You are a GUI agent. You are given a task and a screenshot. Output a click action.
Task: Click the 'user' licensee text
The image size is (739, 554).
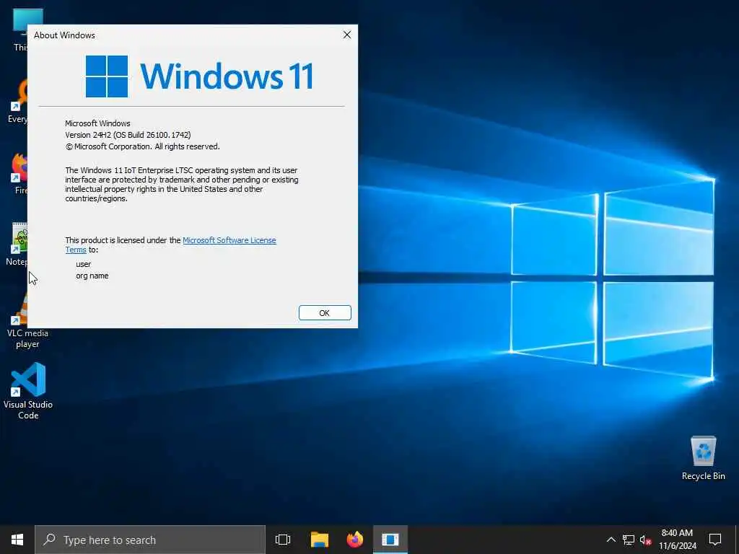84,264
